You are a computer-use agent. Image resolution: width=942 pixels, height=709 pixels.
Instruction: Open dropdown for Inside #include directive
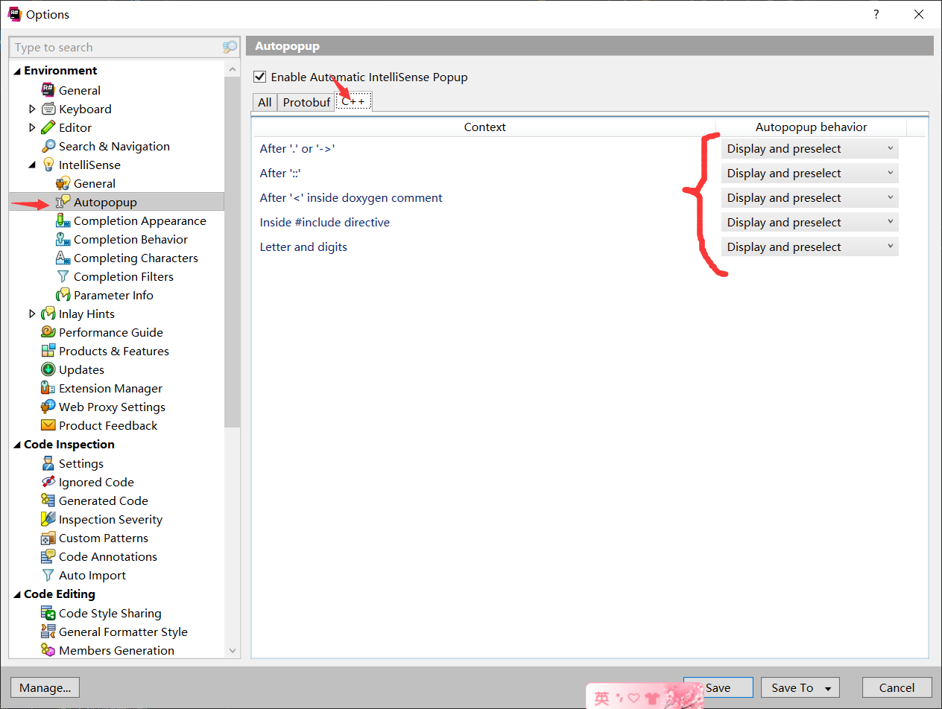point(809,222)
